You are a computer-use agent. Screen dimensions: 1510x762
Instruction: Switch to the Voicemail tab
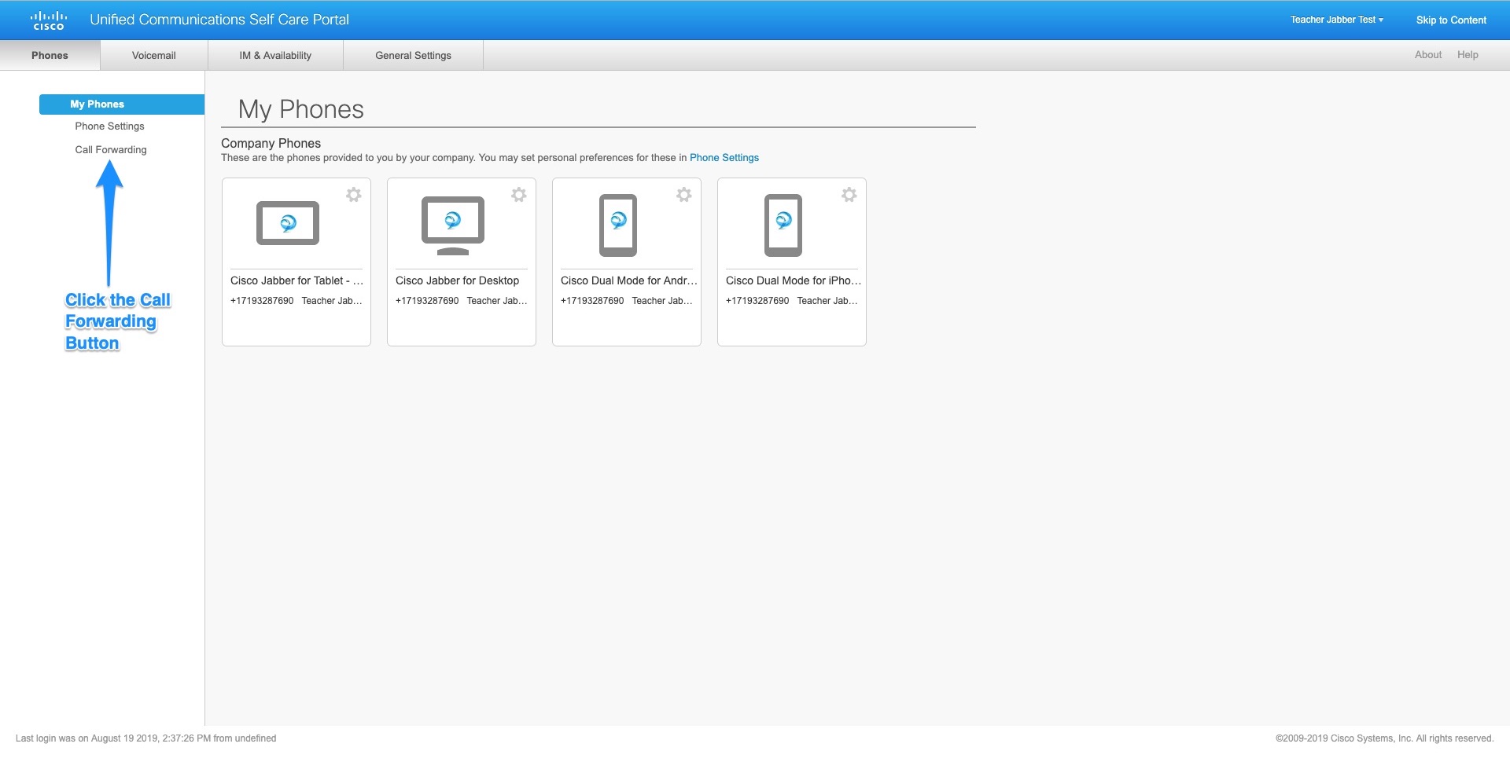pyautogui.click(x=154, y=55)
